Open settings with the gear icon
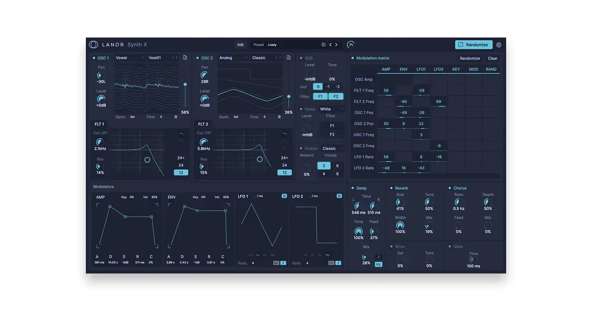Image resolution: width=592 pixels, height=311 pixels. (x=499, y=45)
